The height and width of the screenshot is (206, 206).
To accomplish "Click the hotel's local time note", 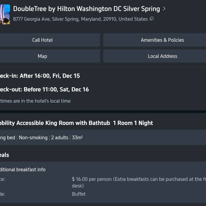I will [x=35, y=101].
